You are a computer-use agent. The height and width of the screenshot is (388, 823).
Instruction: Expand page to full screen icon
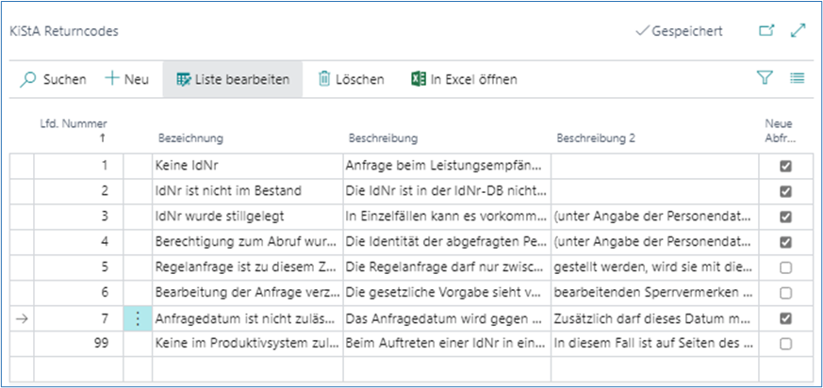pos(798,31)
